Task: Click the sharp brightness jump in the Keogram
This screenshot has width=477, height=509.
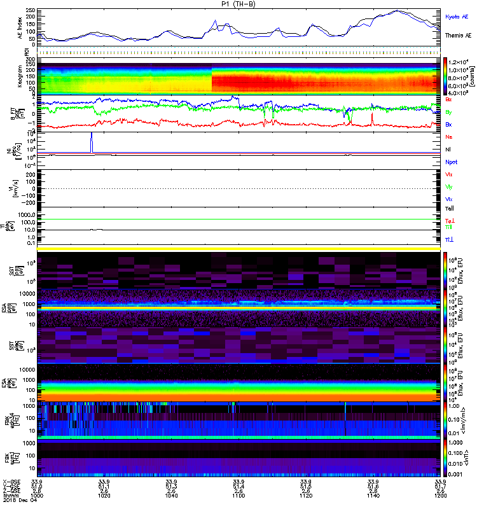Action: coord(212,80)
